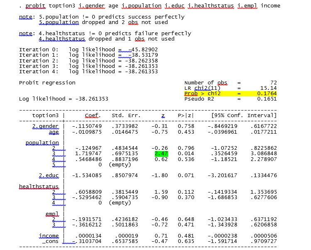
Task: Click the age P>|z| value 0.453
Action: 186,132
